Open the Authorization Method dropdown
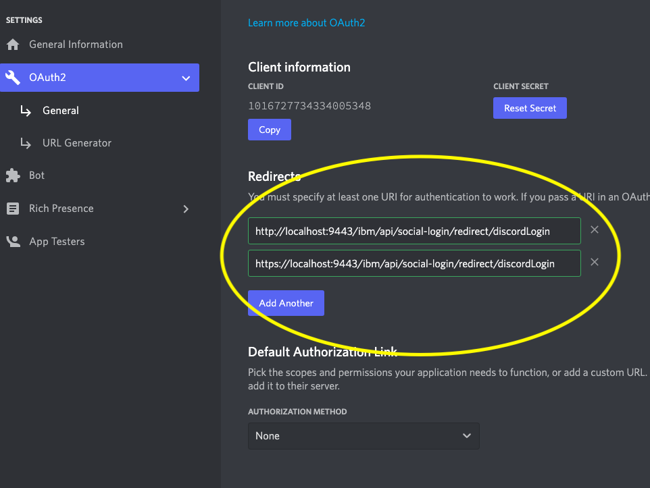Viewport: 650px width, 488px height. [x=364, y=436]
